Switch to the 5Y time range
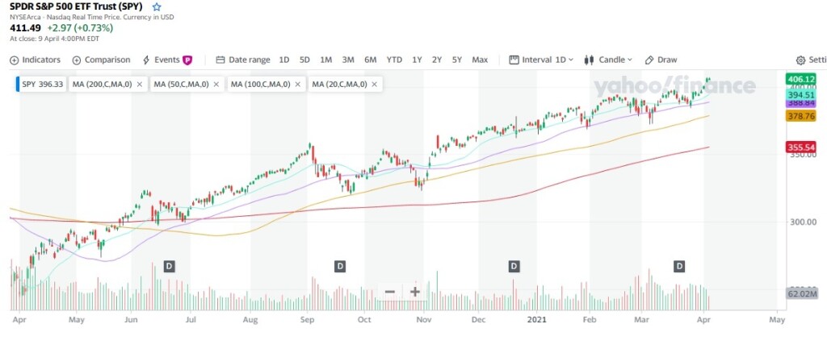Screen dimensions: 827x353 [x=457, y=60]
